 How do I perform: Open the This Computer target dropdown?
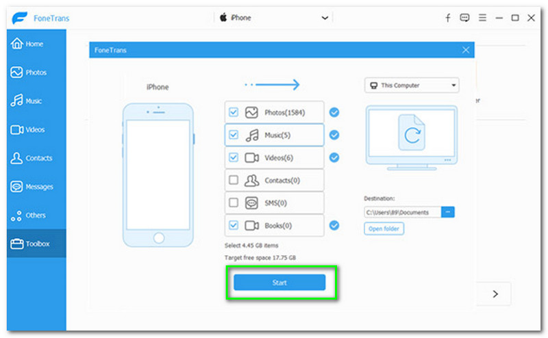coord(412,86)
